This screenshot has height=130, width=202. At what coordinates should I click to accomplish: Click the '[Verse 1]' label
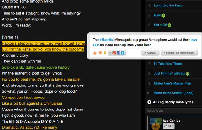coord(10,37)
